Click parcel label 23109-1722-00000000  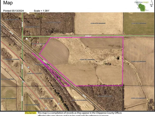coord(139,61)
